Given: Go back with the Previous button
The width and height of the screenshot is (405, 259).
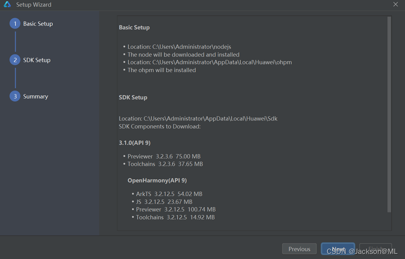Looking at the screenshot, I should (299, 249).
